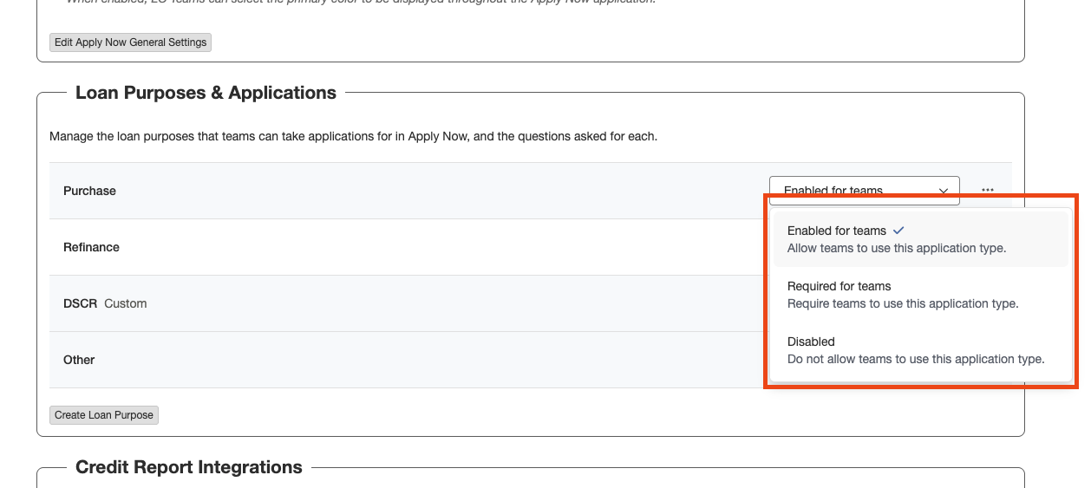Click the DSCR loan purpose label
The width and height of the screenshot is (1091, 488).
80,303
